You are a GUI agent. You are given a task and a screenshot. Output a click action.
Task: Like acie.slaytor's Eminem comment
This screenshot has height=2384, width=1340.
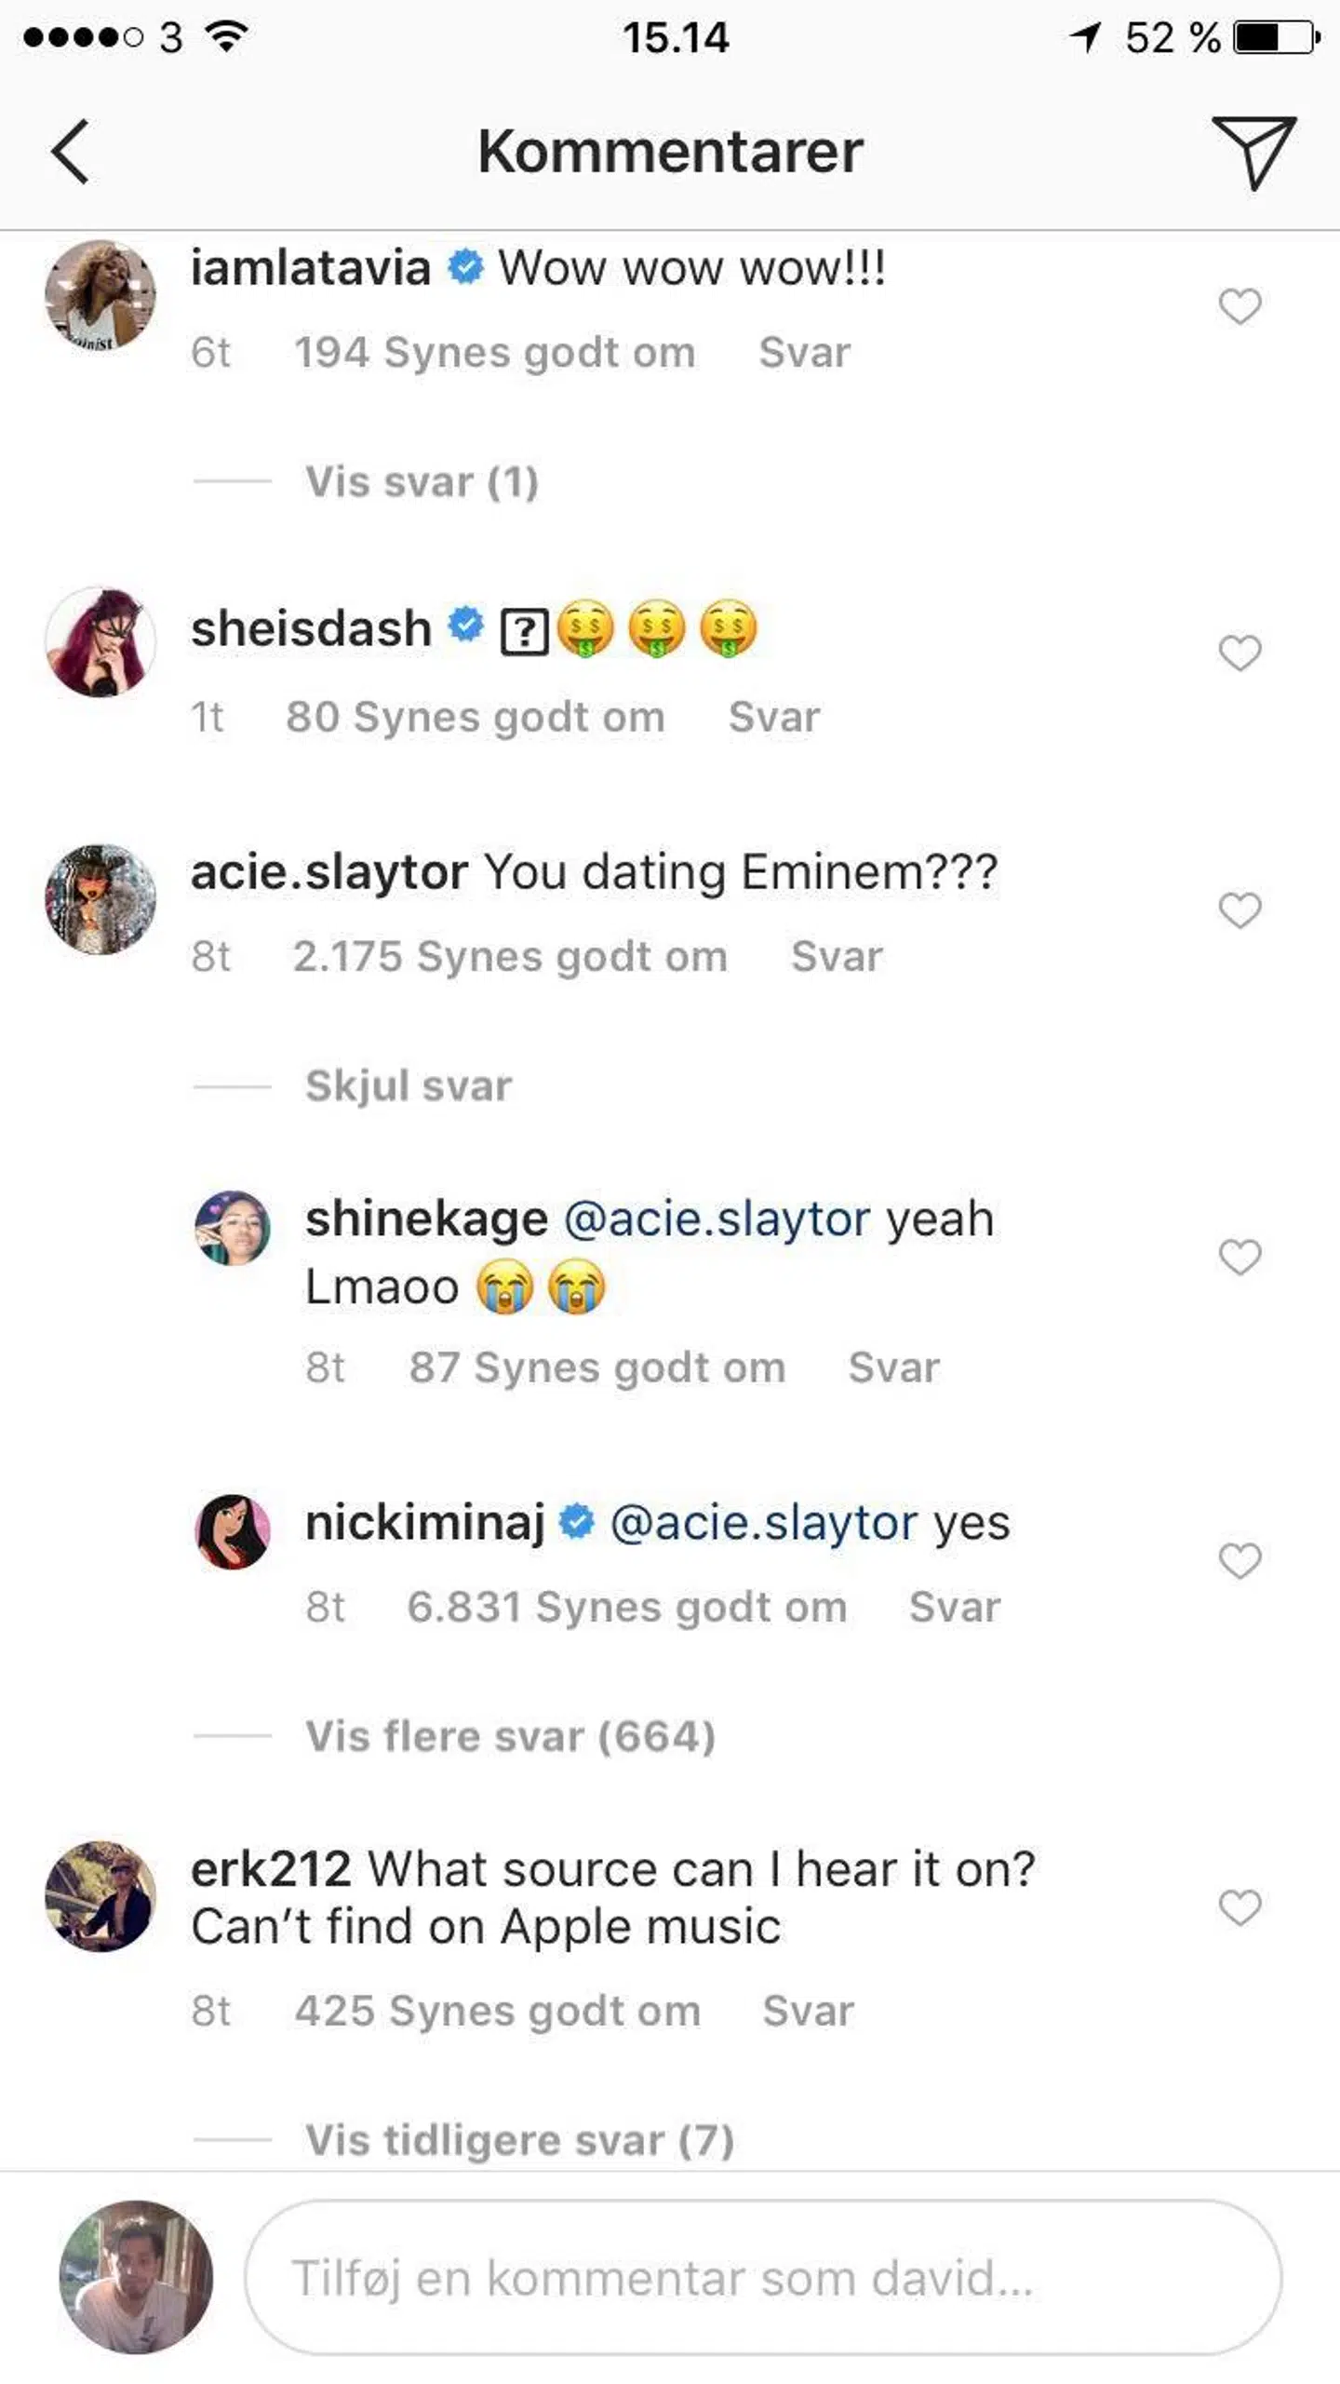click(x=1239, y=909)
